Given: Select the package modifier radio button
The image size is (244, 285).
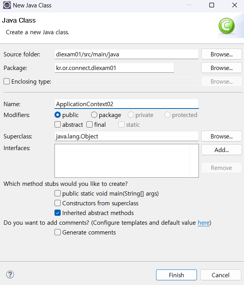Looking at the screenshot, I should [x=94, y=115].
